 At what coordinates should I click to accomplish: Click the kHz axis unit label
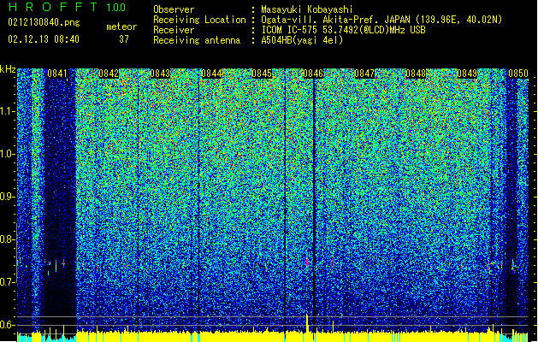click(8, 69)
